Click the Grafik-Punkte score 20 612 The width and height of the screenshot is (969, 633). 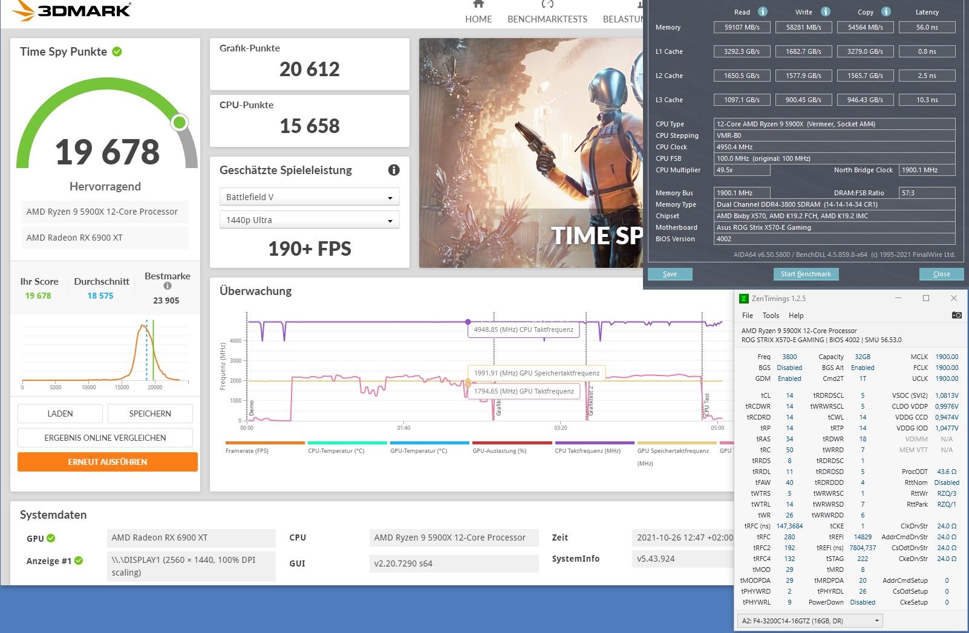(310, 70)
